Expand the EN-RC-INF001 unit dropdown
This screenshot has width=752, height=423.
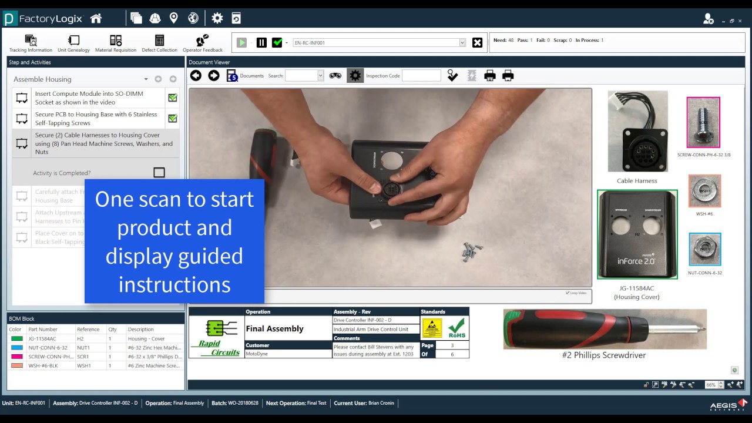pos(462,43)
